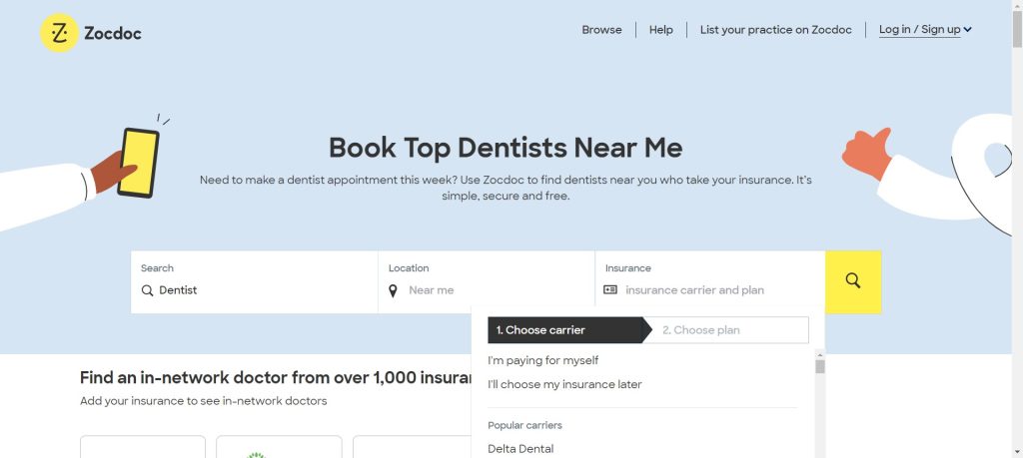
Task: Click the Search field with Dentist
Action: (260, 290)
